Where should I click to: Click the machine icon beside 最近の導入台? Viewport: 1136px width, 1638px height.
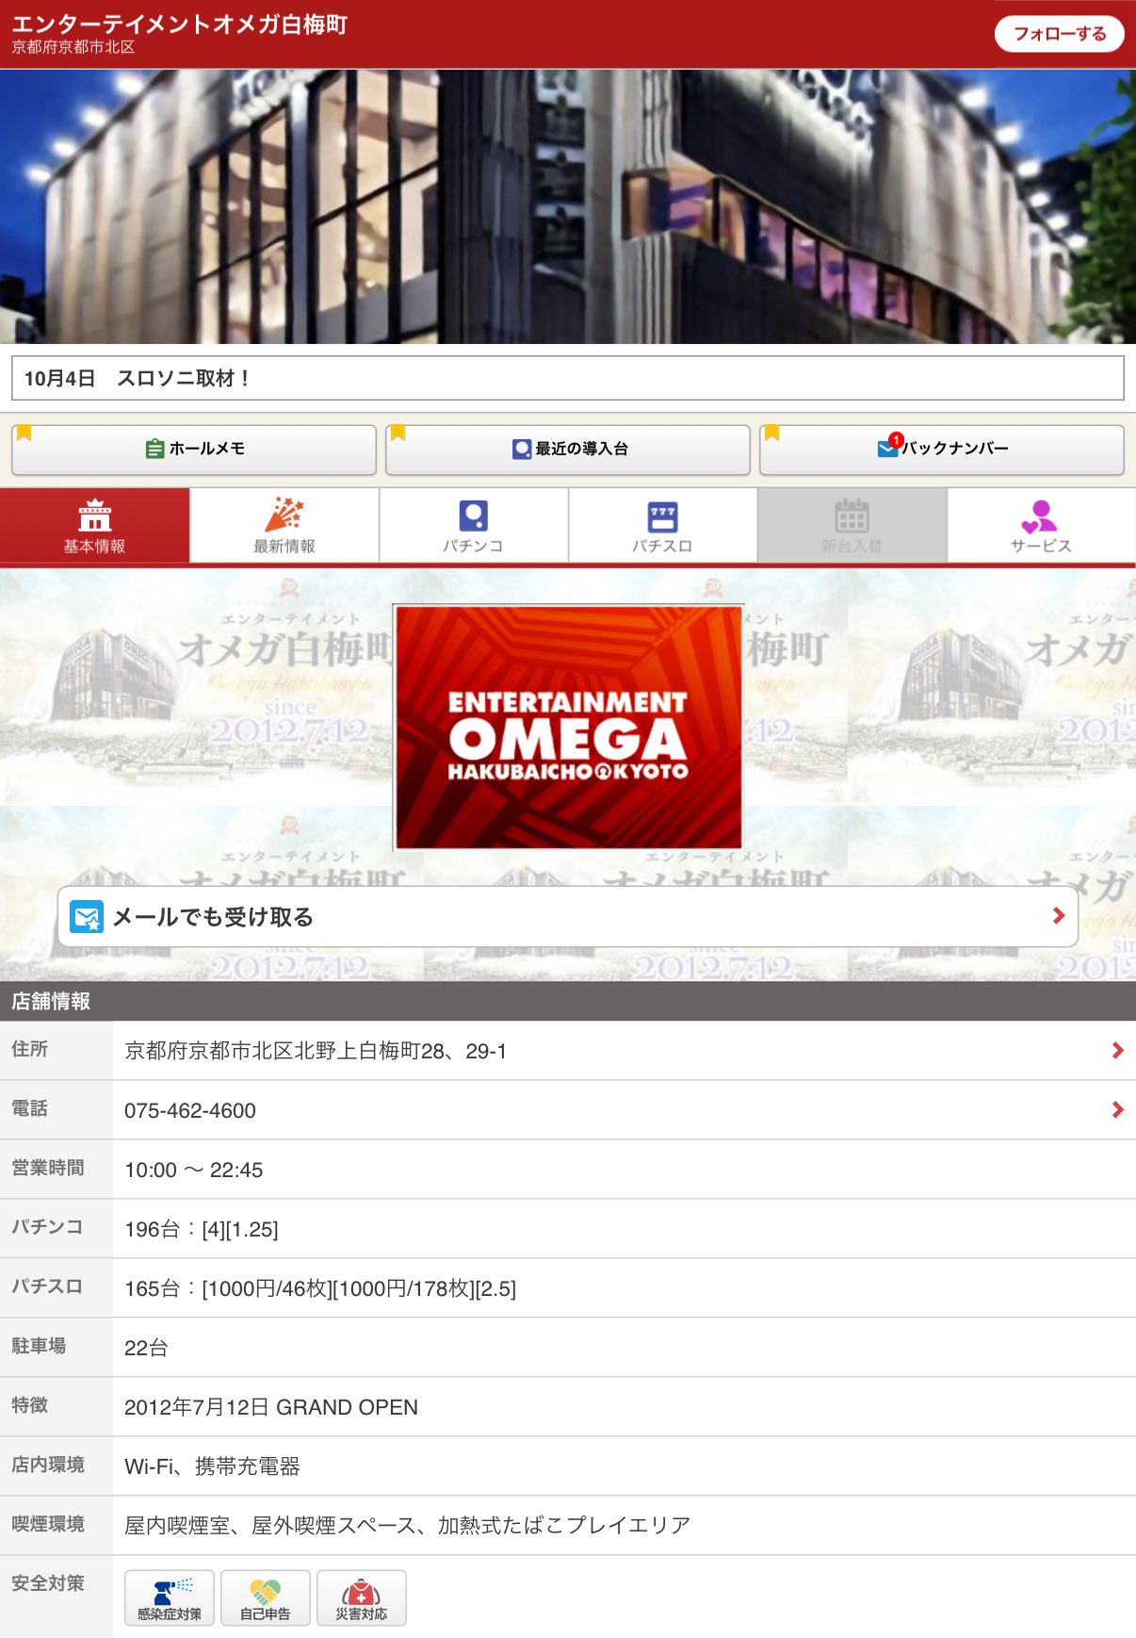pos(522,450)
